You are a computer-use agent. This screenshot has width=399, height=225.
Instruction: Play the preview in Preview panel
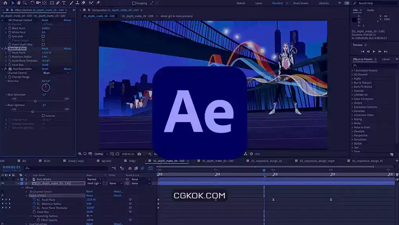click(x=374, y=51)
